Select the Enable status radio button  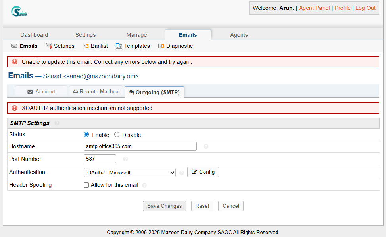(x=86, y=135)
